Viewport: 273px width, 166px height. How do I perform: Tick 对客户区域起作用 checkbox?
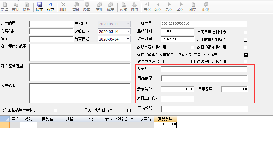(x=246, y=62)
